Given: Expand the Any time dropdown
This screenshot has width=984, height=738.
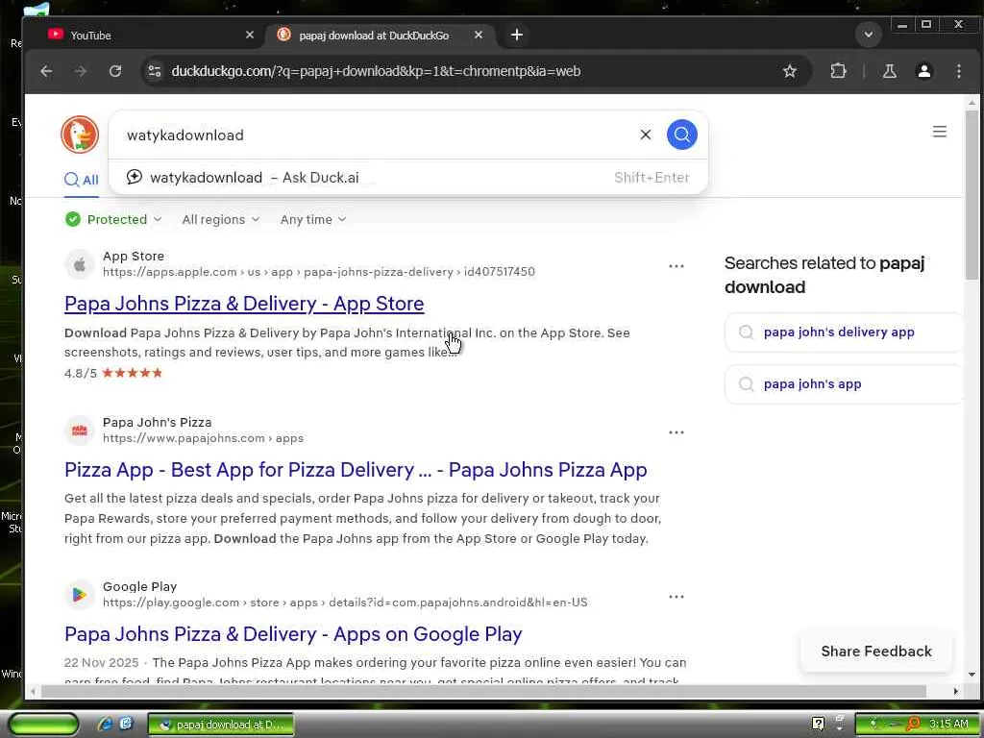Looking at the screenshot, I should [x=313, y=219].
